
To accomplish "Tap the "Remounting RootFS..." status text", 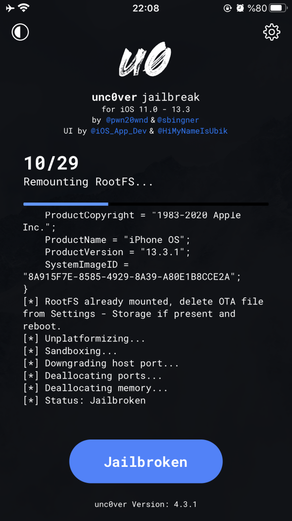I will 88,182.
